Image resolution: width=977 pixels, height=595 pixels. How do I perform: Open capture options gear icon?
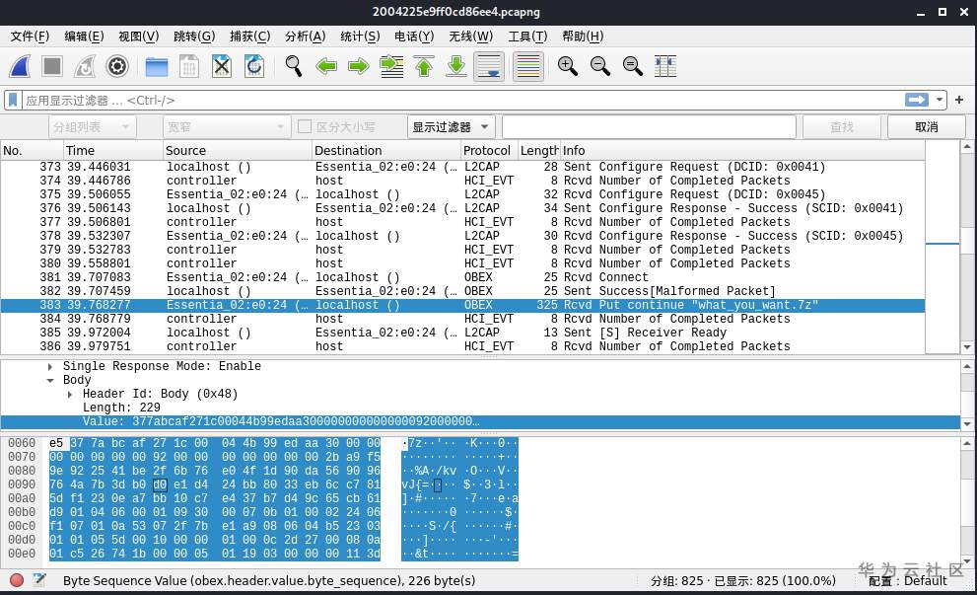click(x=117, y=66)
